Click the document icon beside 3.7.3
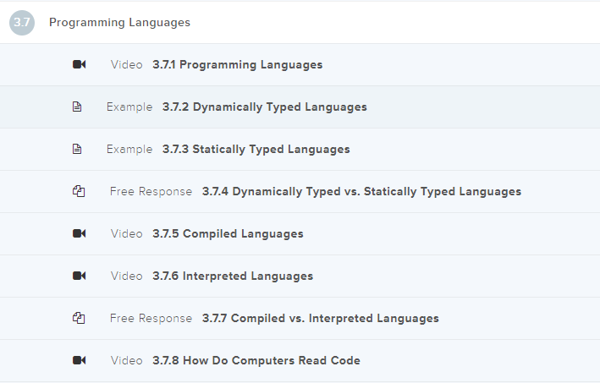Image resolution: width=600 pixels, height=383 pixels. [x=77, y=150]
